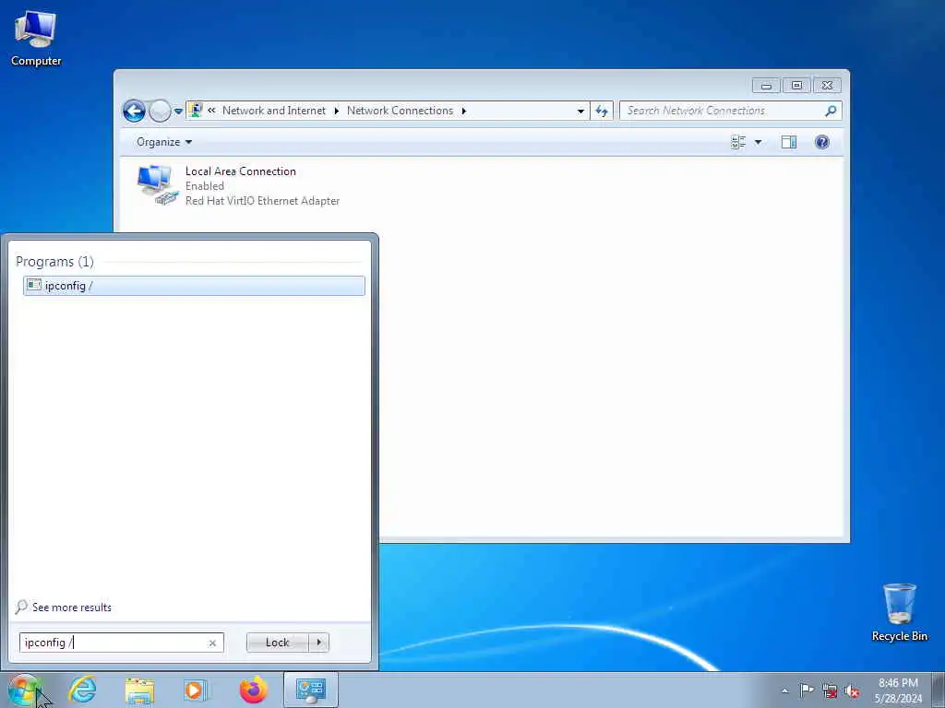Open the clock showing 8:46 PM

(898, 690)
